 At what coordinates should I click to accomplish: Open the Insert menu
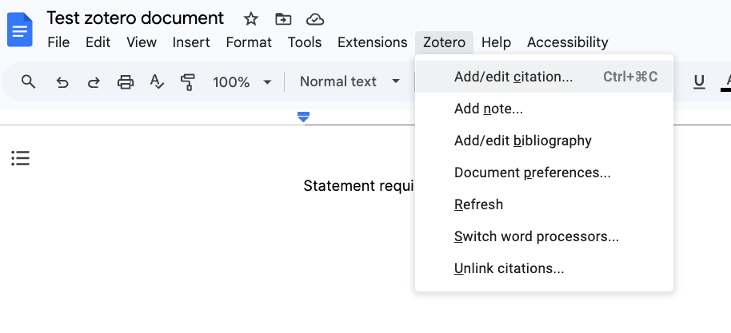point(191,42)
